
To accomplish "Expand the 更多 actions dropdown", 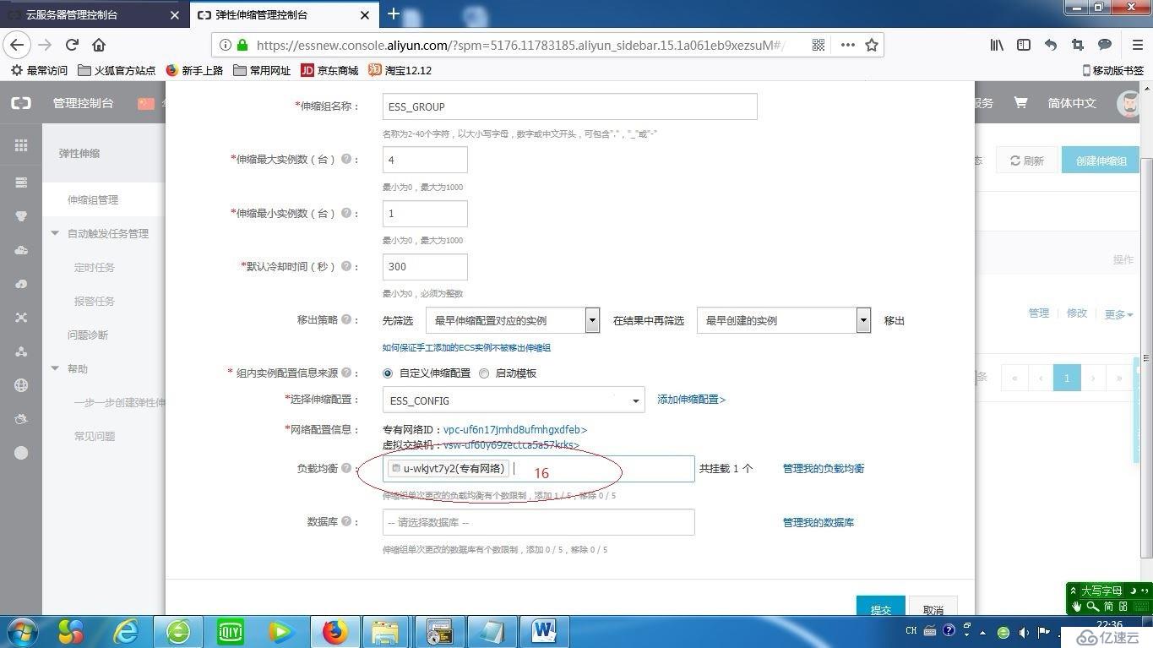I will (1118, 314).
